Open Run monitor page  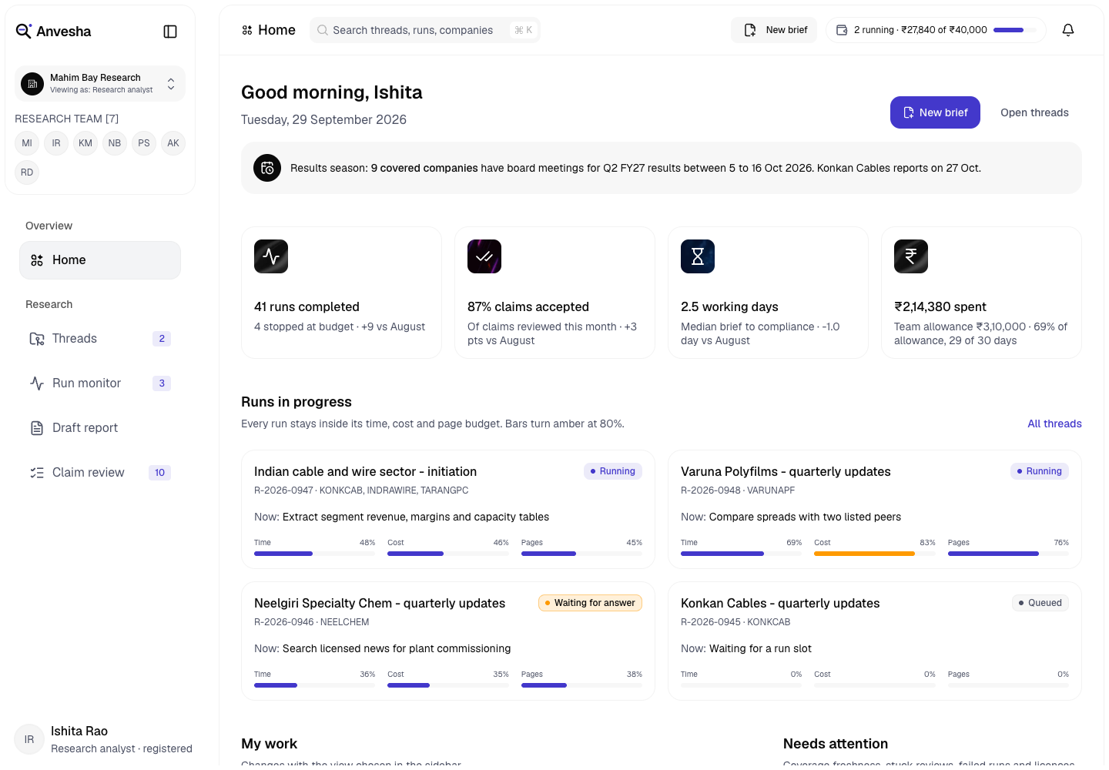tap(100, 383)
